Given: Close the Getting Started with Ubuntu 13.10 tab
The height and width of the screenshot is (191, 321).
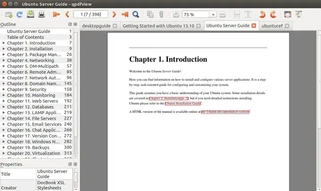Looking at the screenshot, I should click(198, 26).
